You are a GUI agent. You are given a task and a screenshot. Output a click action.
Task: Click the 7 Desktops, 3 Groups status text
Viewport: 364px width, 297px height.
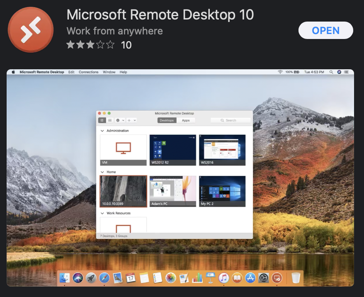coord(114,236)
